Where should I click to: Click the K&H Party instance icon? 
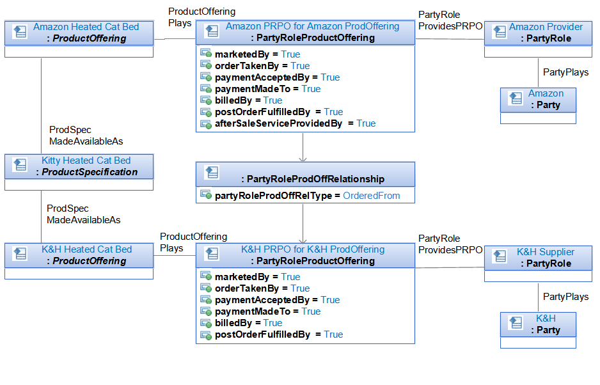pos(516,323)
